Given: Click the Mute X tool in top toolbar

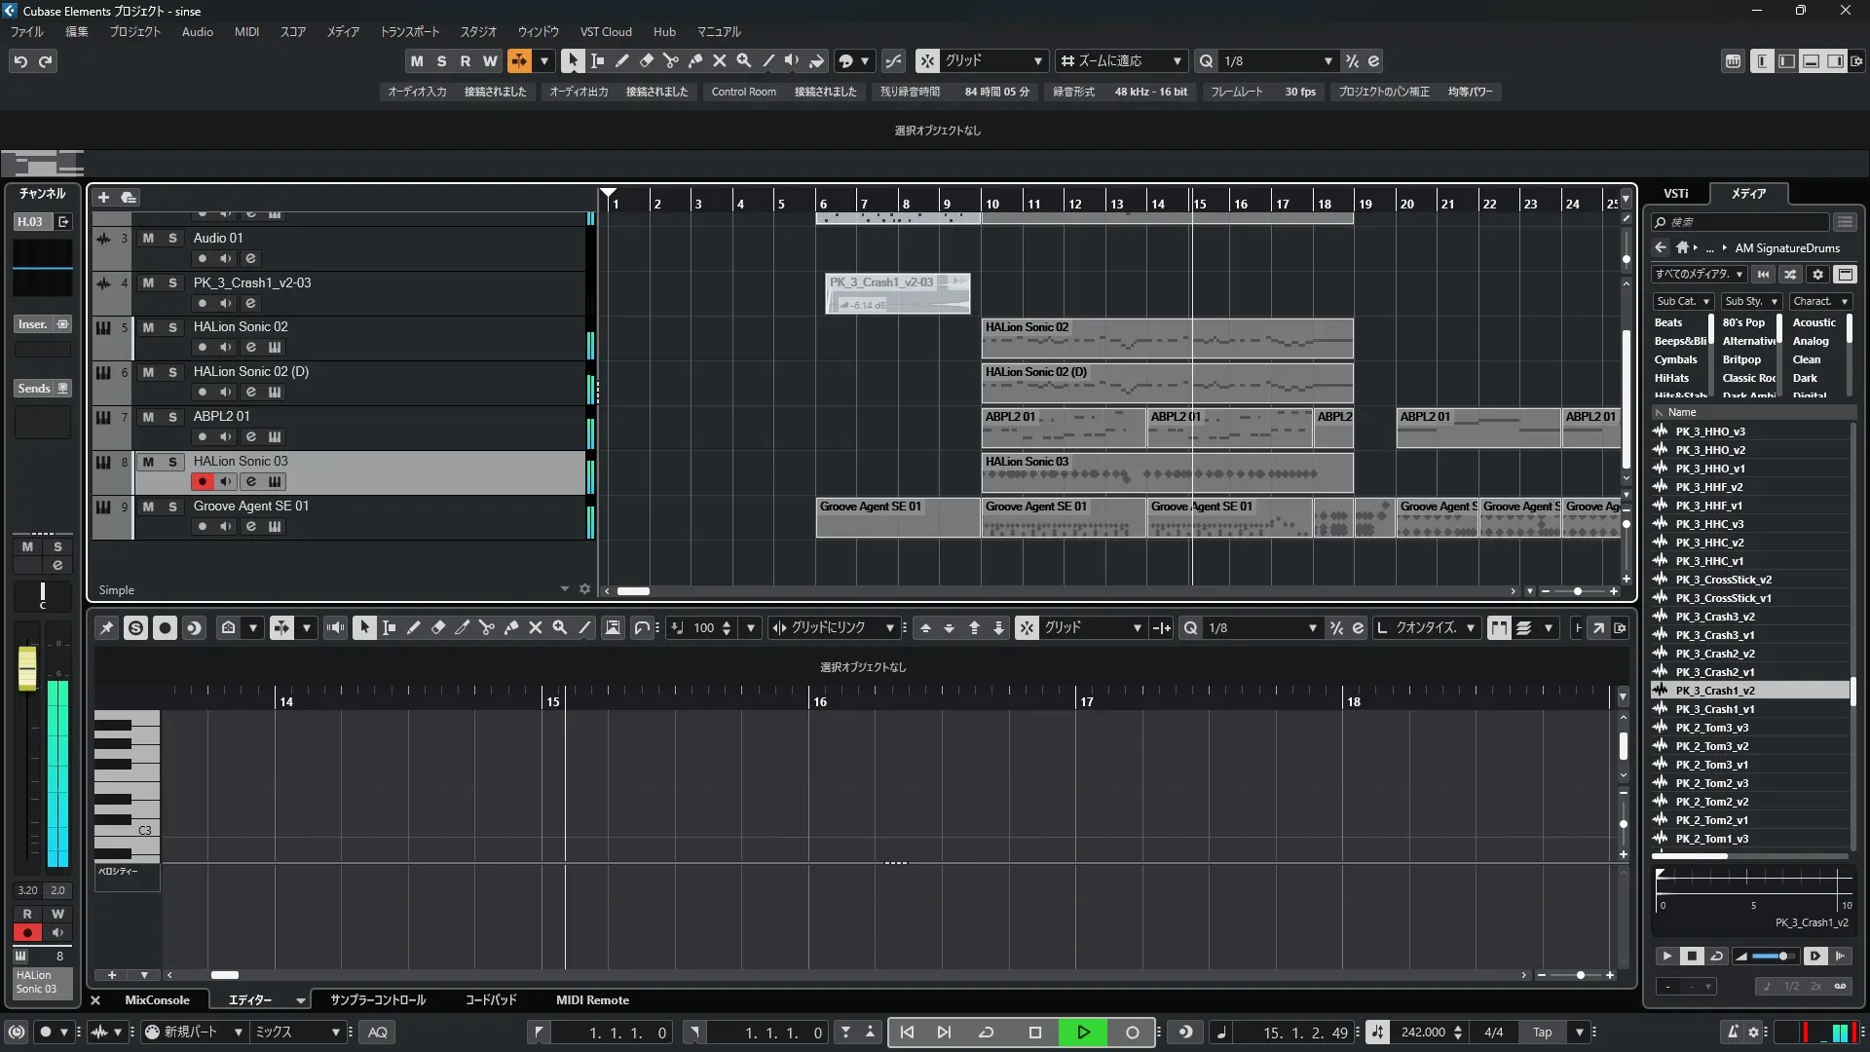Looking at the screenshot, I should (719, 61).
